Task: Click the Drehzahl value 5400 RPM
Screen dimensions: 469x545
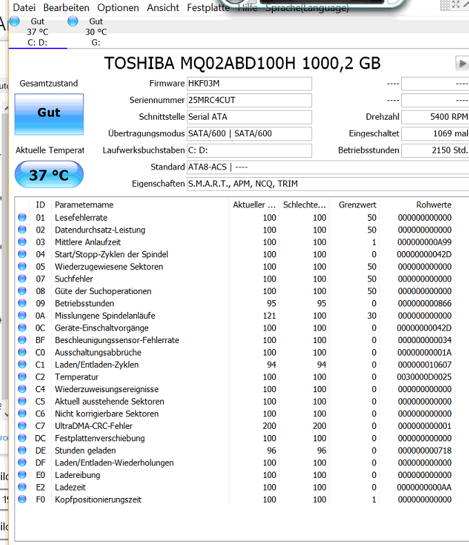Action: tap(435, 117)
